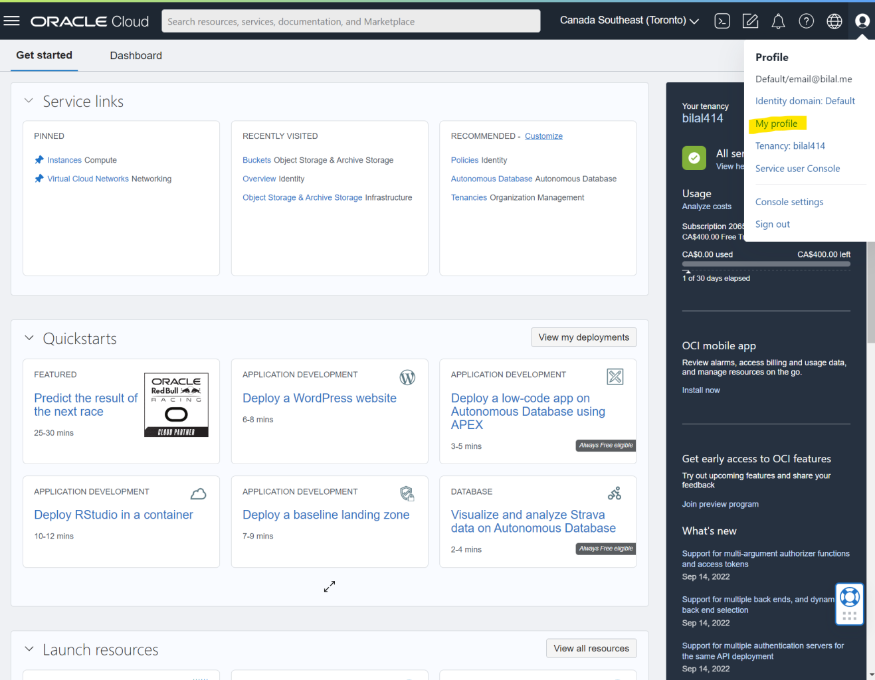
Task: Open Service user Console from menu
Action: (797, 169)
